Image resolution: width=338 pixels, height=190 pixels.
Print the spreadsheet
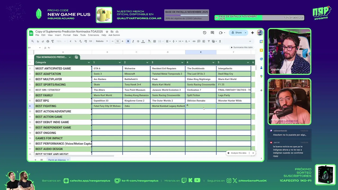tap(48, 41)
